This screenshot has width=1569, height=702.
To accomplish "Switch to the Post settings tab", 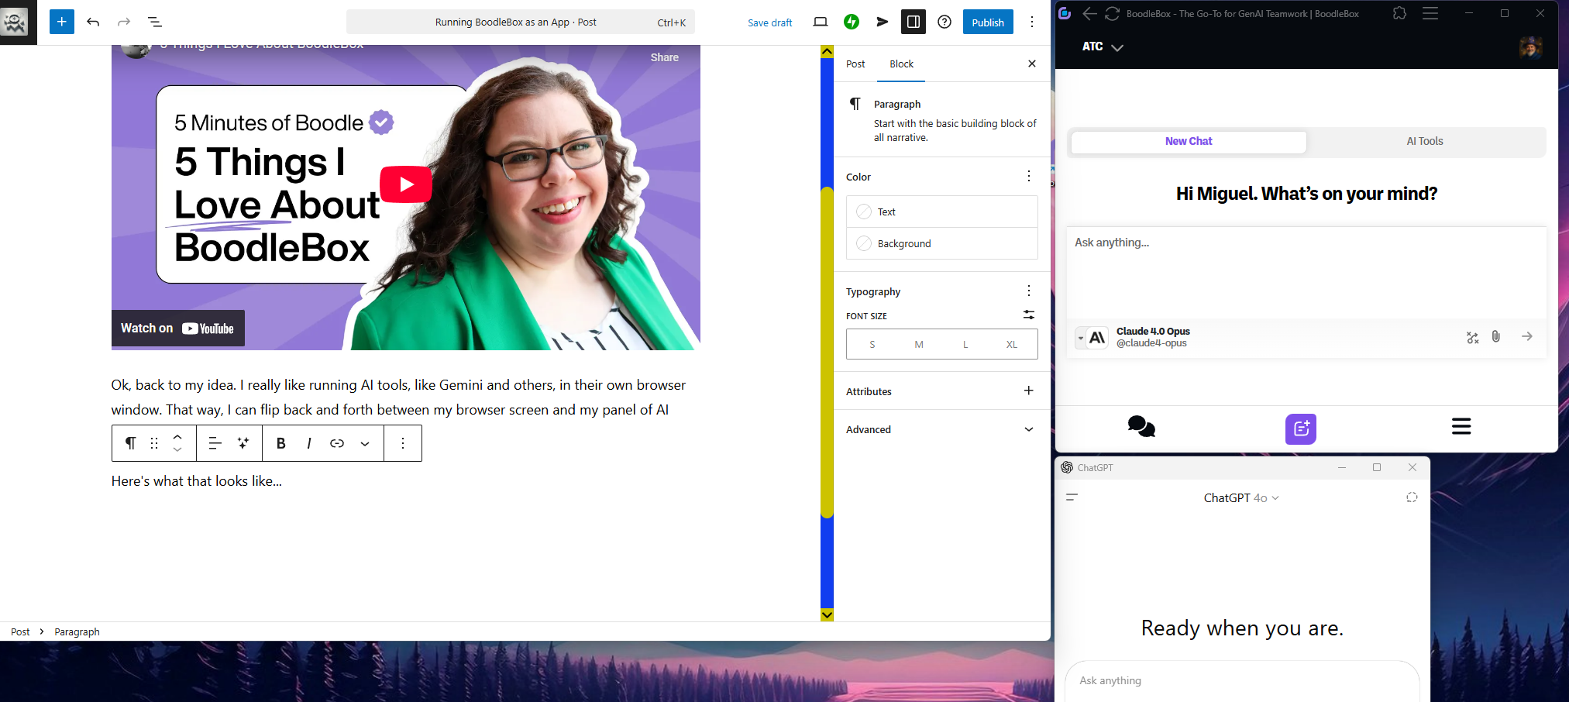I will point(855,64).
